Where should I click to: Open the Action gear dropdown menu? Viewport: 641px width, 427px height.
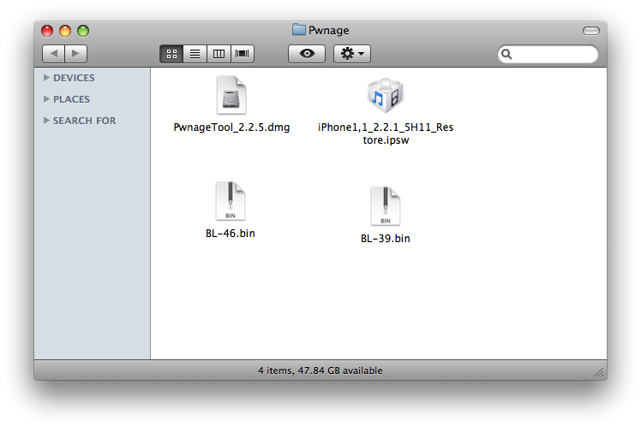(x=351, y=53)
